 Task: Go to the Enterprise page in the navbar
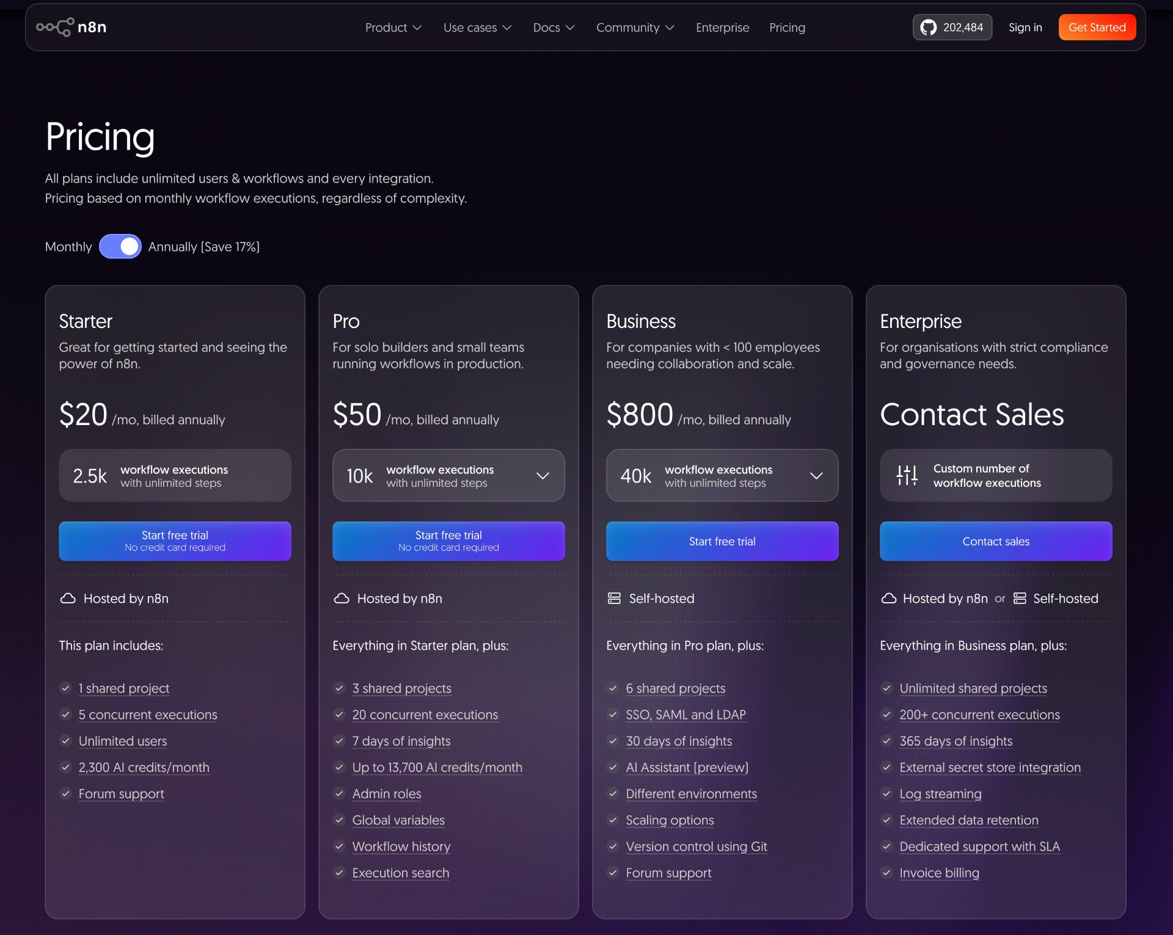(722, 27)
